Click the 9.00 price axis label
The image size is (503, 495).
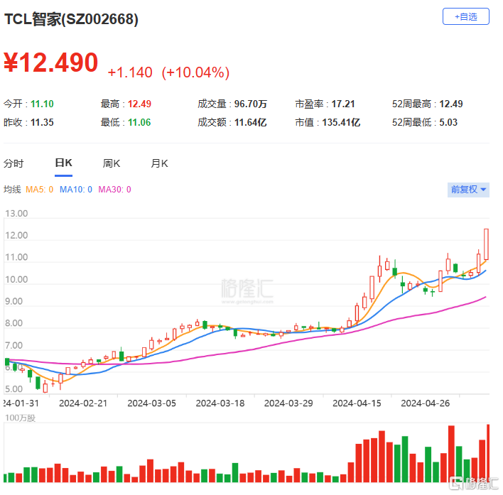(13, 301)
